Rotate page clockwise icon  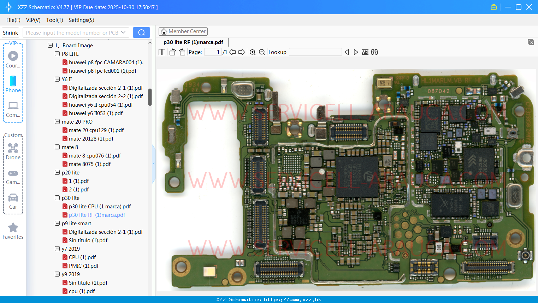(182, 52)
